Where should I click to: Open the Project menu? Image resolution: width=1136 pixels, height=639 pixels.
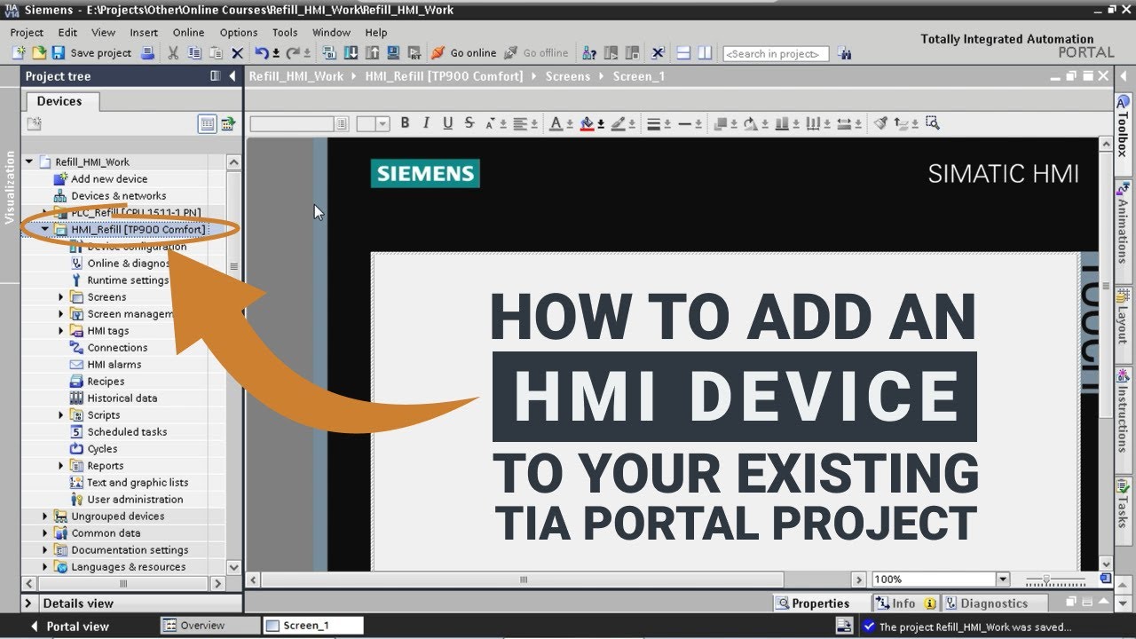pyautogui.click(x=27, y=32)
